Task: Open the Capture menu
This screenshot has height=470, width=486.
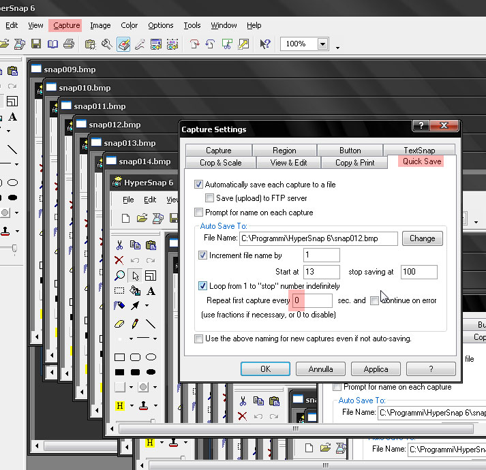Action: [66, 25]
